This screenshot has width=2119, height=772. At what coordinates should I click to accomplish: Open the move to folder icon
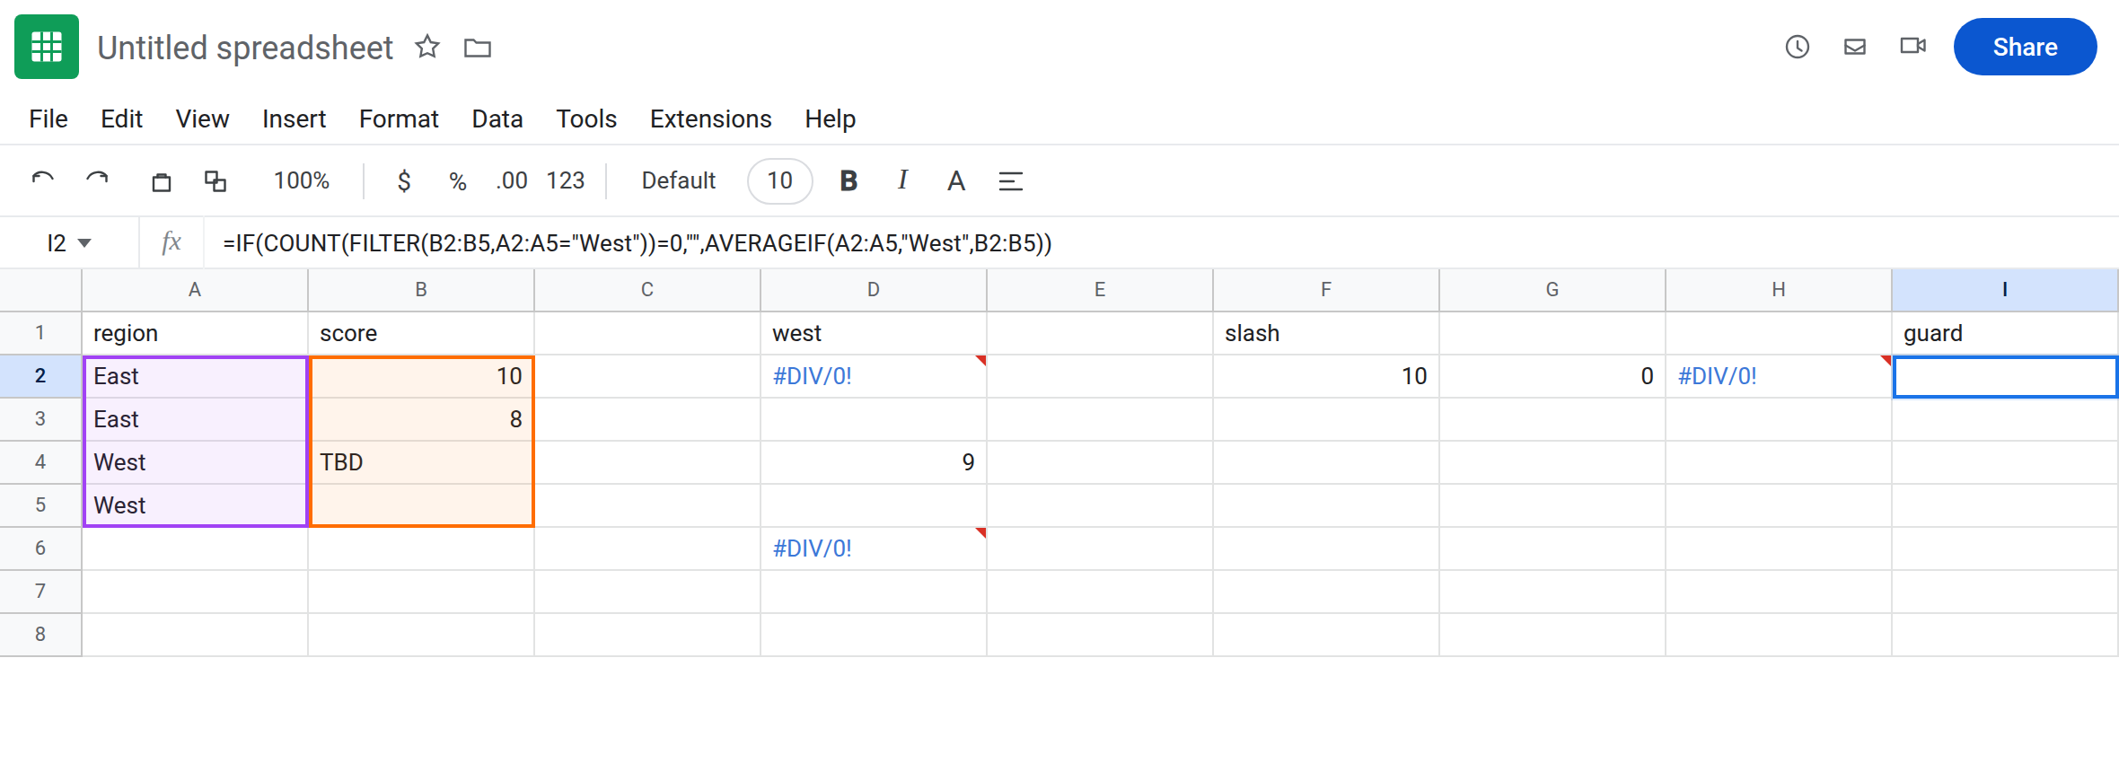tap(478, 48)
